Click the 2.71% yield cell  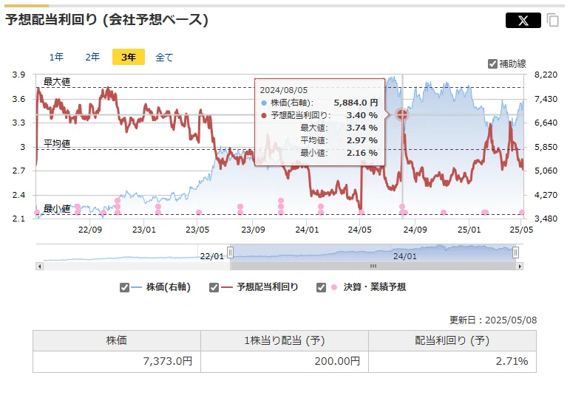[452, 362]
